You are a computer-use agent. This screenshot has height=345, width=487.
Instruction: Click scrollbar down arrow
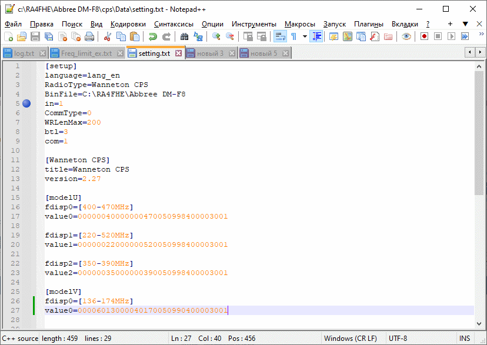pyautogui.click(x=479, y=324)
